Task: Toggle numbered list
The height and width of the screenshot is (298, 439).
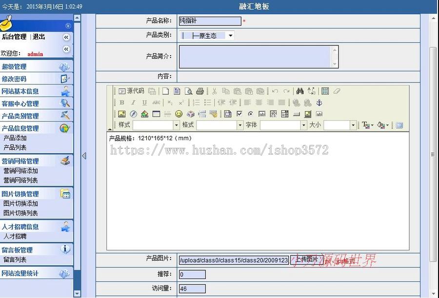Action: pyautogui.click(x=196, y=102)
